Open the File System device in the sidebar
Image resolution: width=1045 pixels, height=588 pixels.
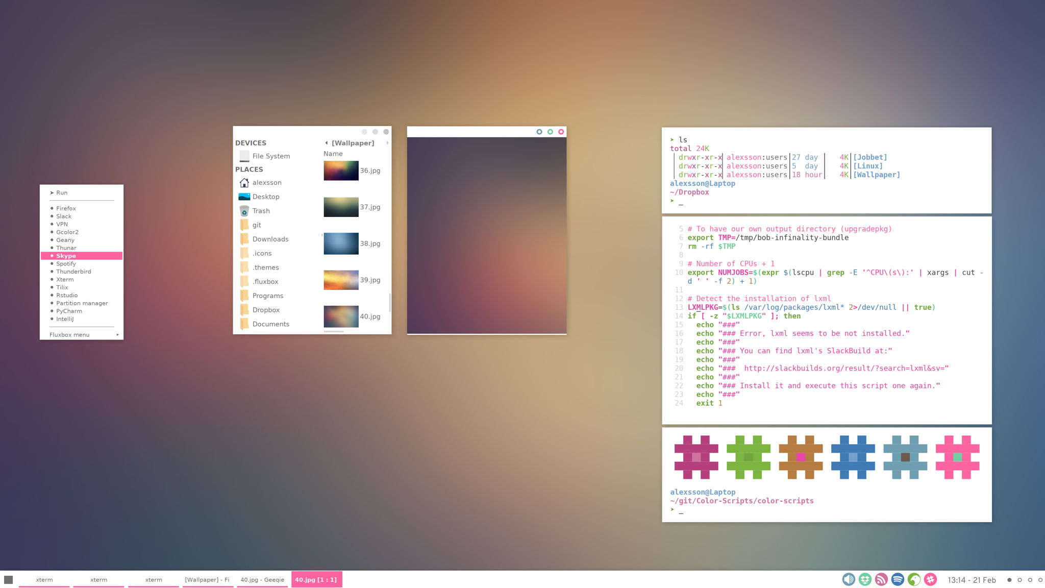click(271, 156)
